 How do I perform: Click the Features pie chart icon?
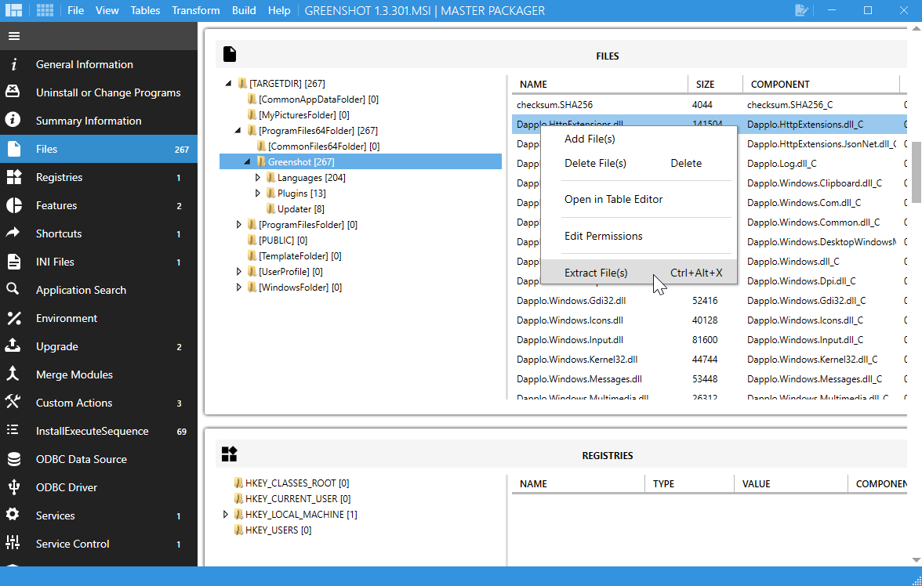[x=13, y=205]
